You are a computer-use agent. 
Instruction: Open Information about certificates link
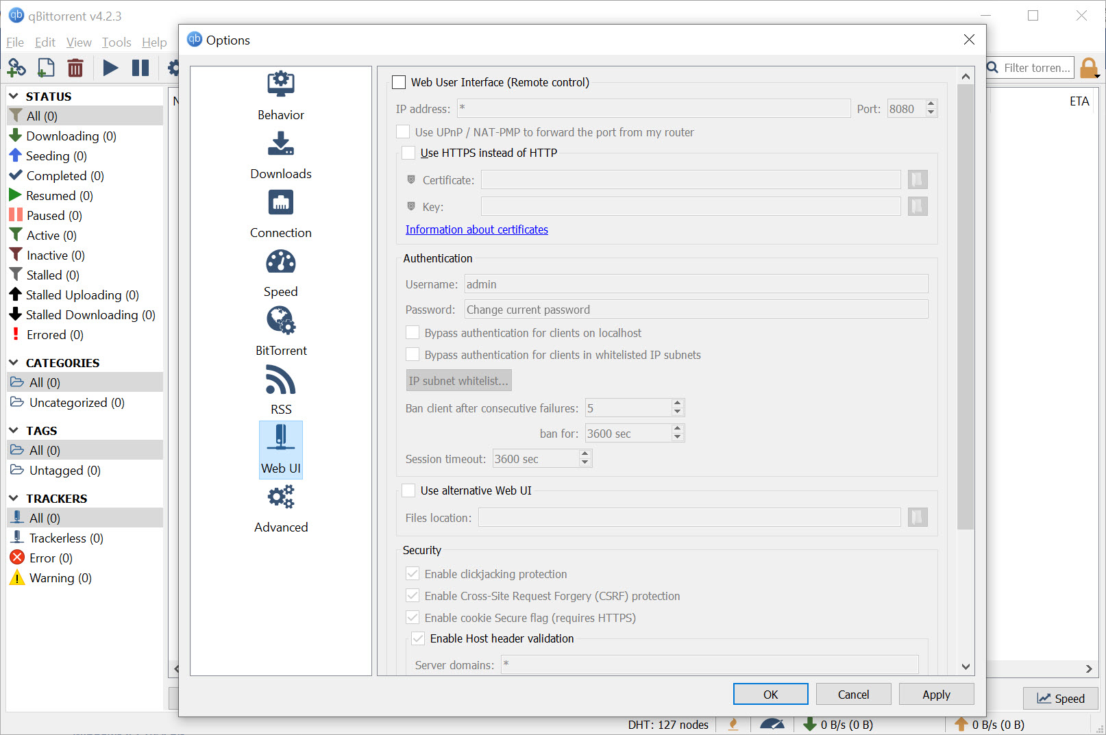pos(477,229)
